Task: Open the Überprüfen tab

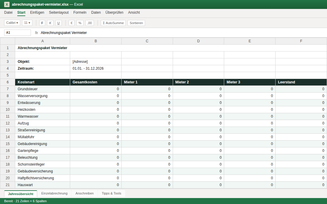Action: click(114, 13)
